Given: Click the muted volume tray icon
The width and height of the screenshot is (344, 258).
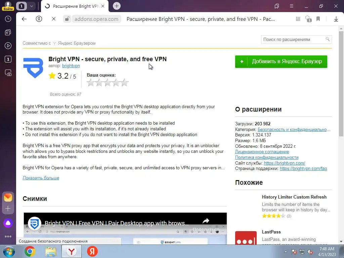Looking at the screenshot, I should click(x=310, y=252).
